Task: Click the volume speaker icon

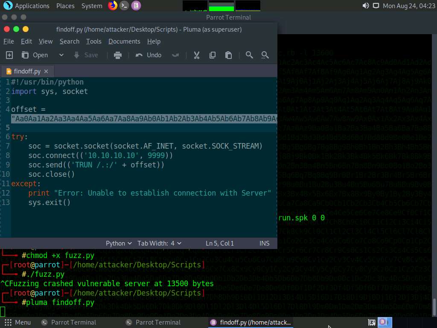Action: 366,6
